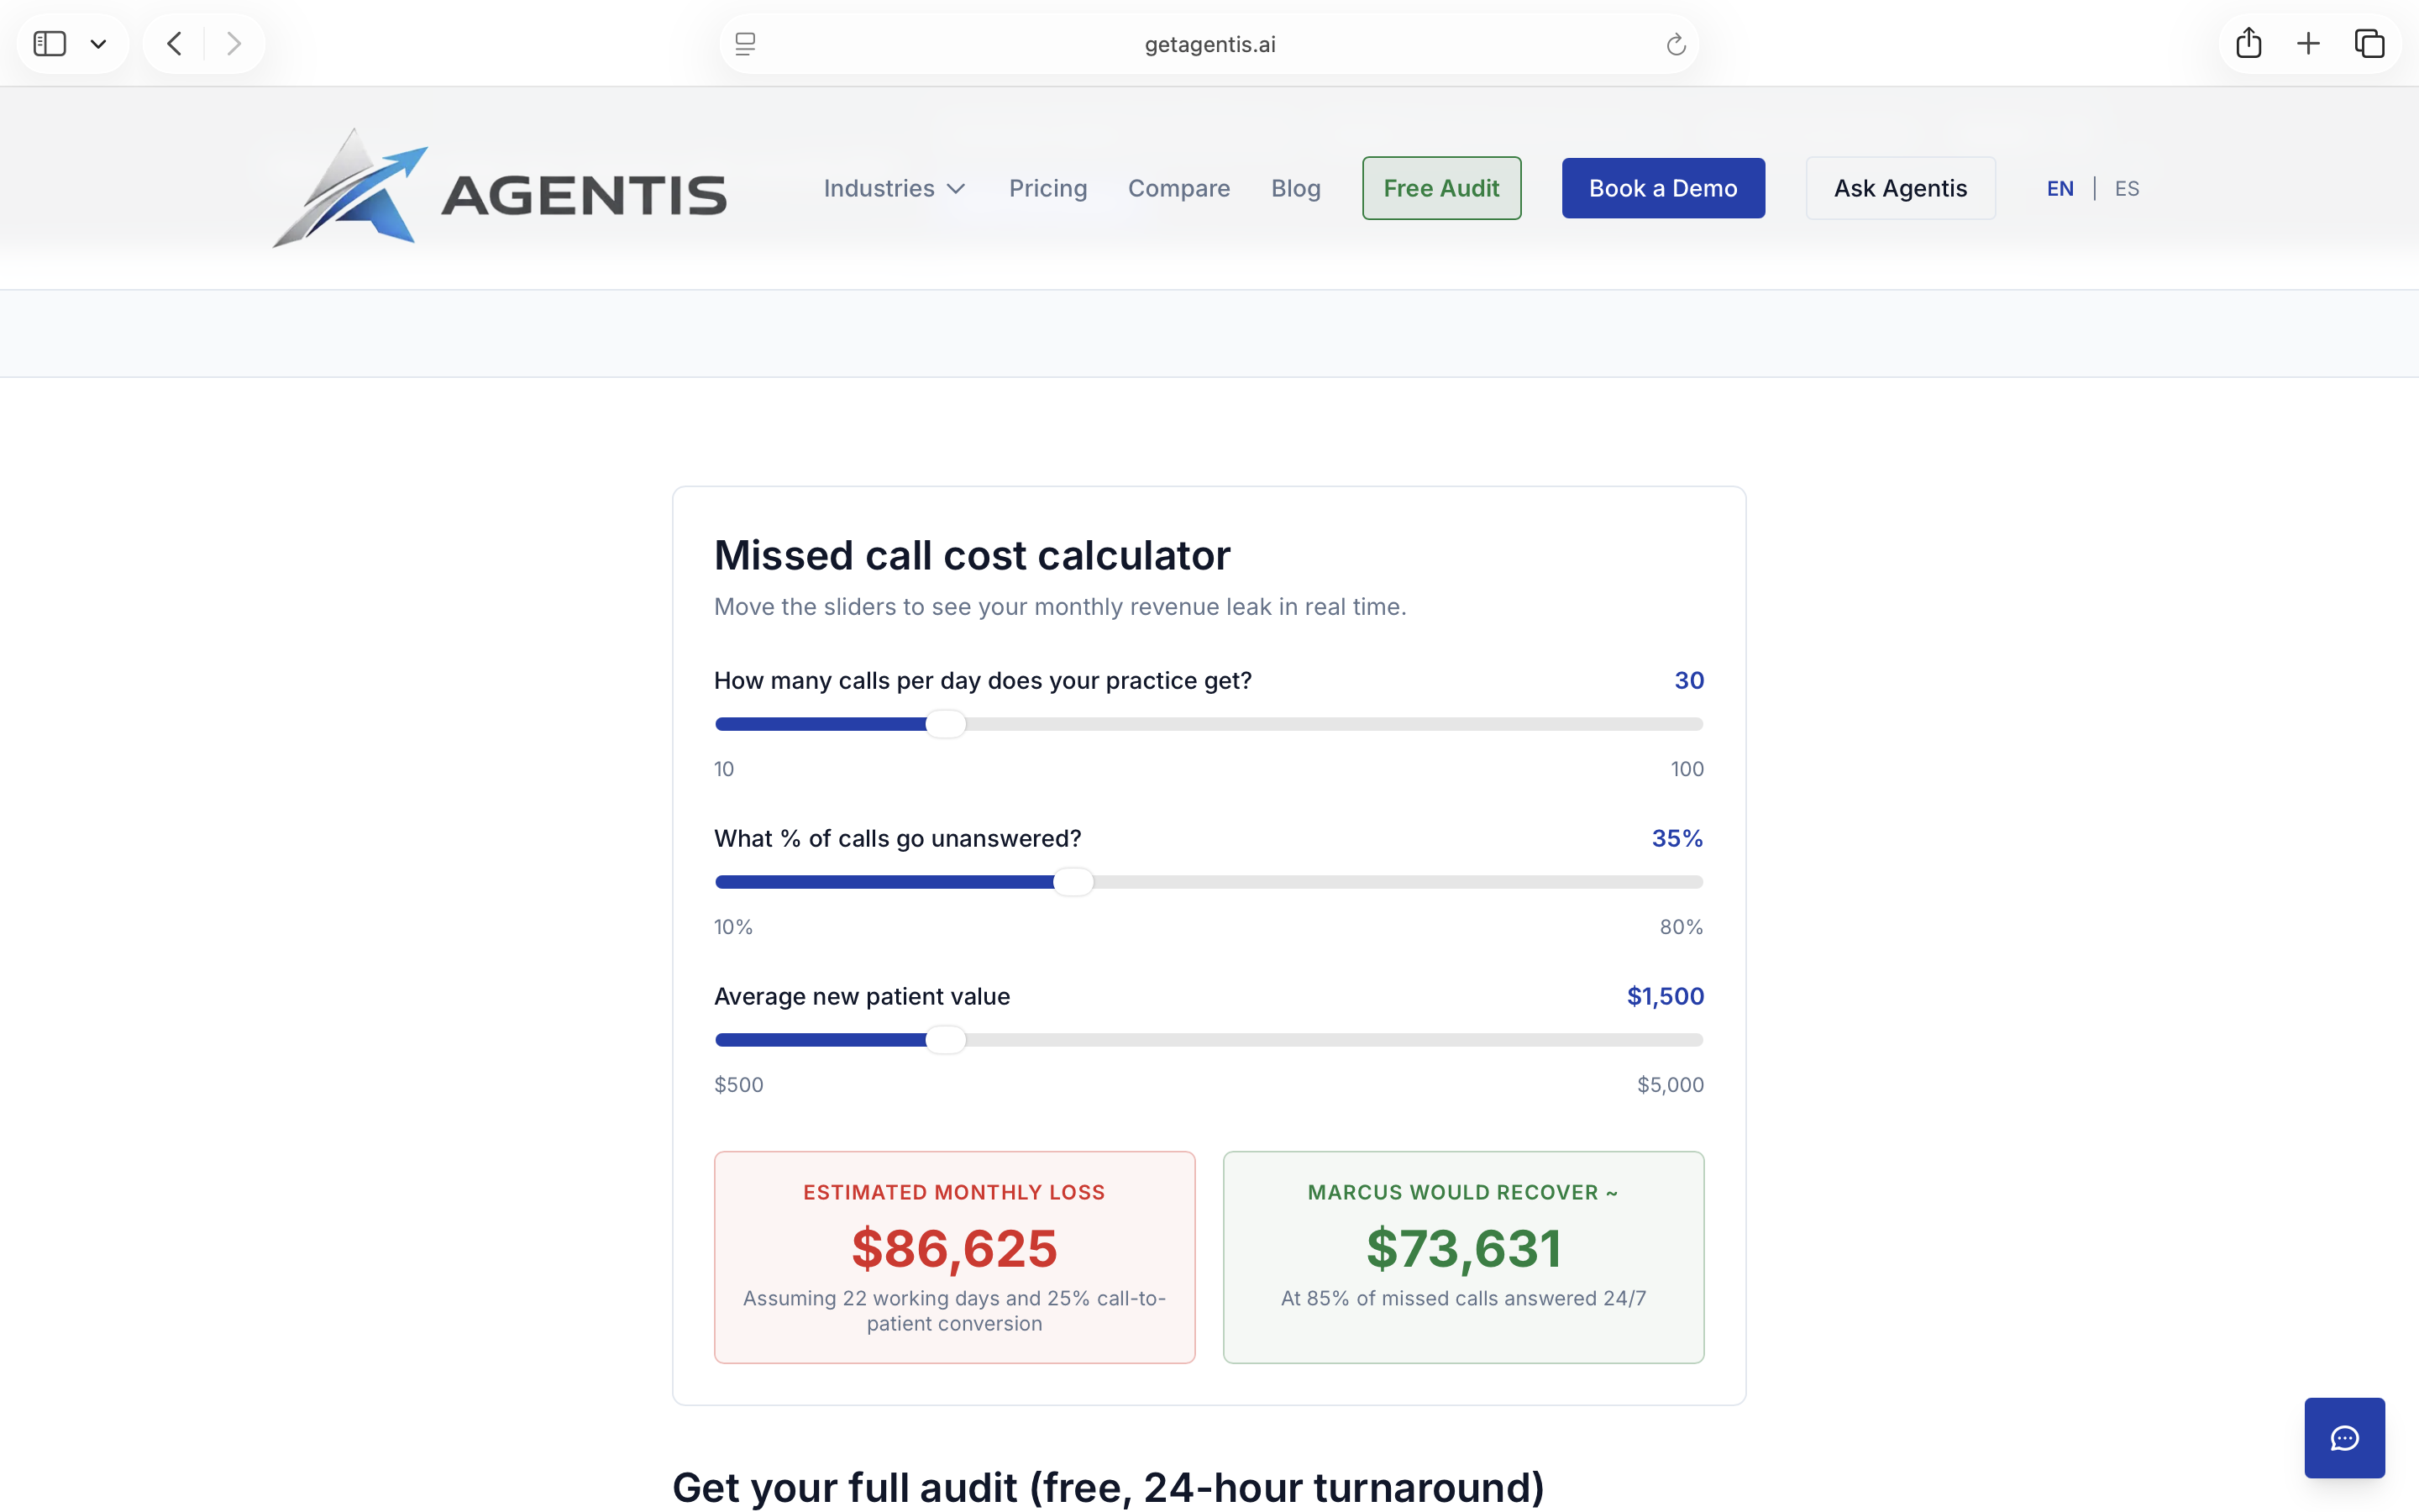Image resolution: width=2419 pixels, height=1512 pixels.
Task: Go back using the back arrow
Action: click(175, 44)
